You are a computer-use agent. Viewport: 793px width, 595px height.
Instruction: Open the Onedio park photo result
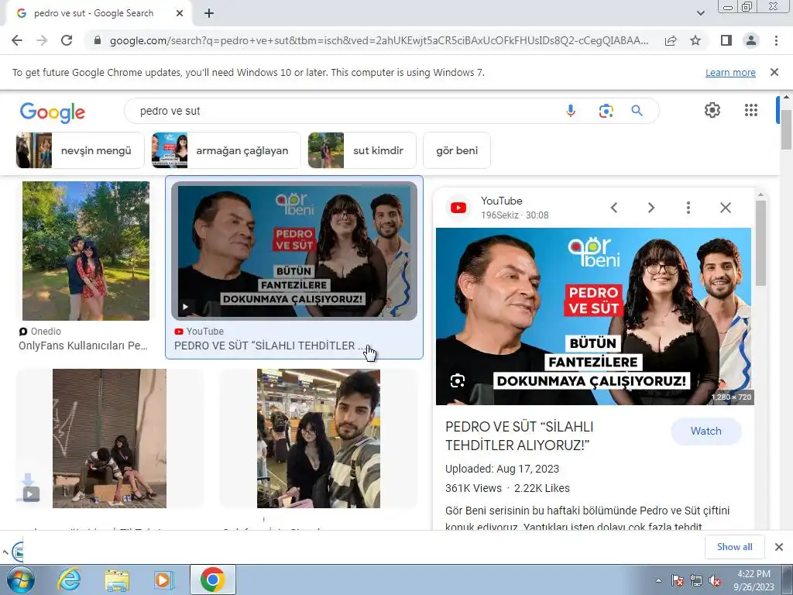[85, 251]
